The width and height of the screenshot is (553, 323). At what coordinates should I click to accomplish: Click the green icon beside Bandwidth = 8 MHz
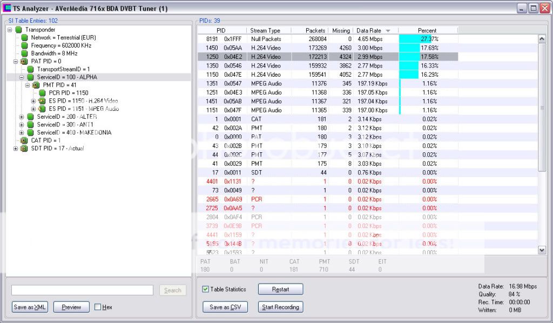coord(24,53)
